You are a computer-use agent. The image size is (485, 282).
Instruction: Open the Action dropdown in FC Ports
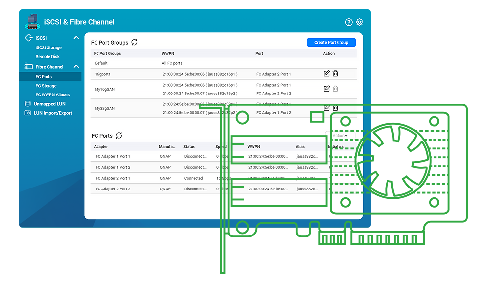coord(340,136)
